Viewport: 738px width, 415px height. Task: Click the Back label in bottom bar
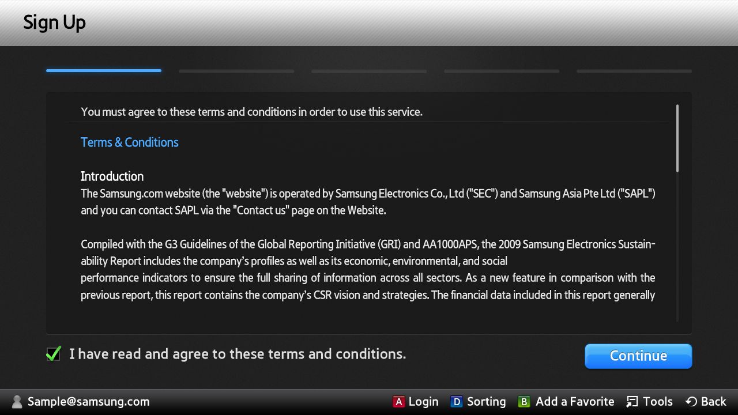click(714, 402)
